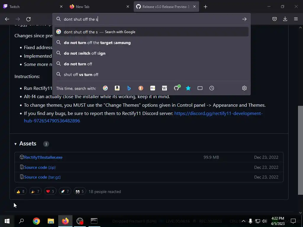303x227 pixels.
Task: React with thumbs up emoji
Action: [20, 192]
